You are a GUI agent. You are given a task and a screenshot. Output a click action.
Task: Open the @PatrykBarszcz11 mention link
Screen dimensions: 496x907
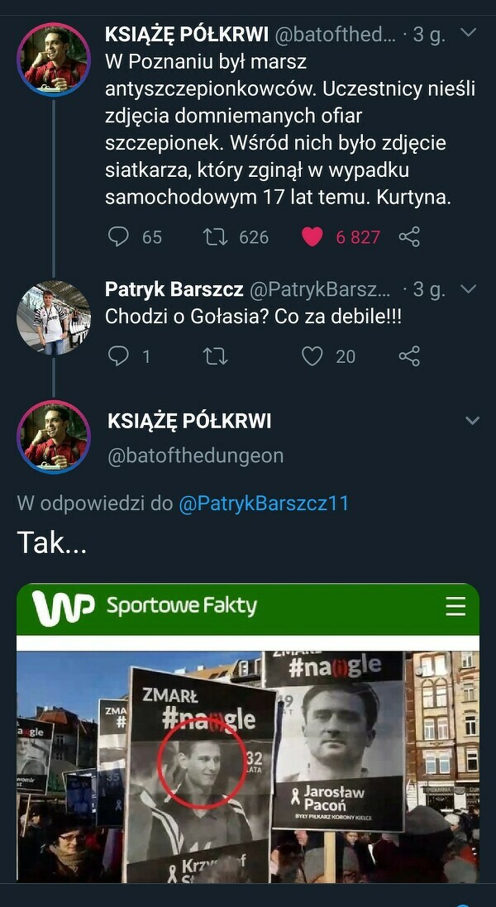coord(264,503)
